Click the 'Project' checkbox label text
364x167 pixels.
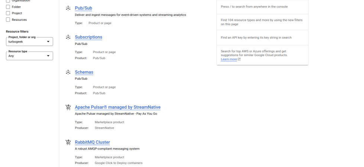[x=17, y=13]
